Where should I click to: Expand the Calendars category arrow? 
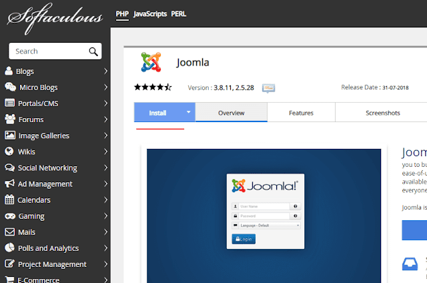coord(106,200)
